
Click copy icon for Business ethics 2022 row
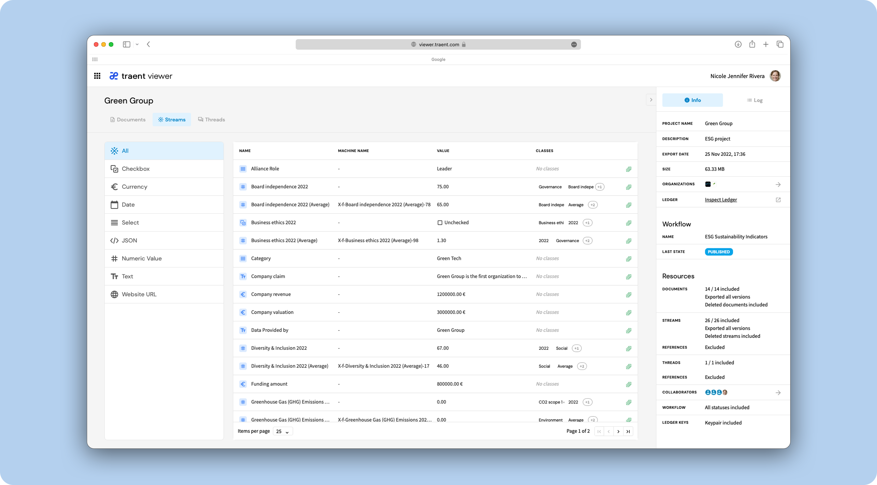tap(629, 223)
